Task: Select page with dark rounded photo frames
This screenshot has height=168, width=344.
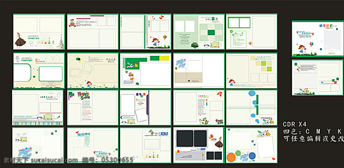Action: (x=199, y=145)
